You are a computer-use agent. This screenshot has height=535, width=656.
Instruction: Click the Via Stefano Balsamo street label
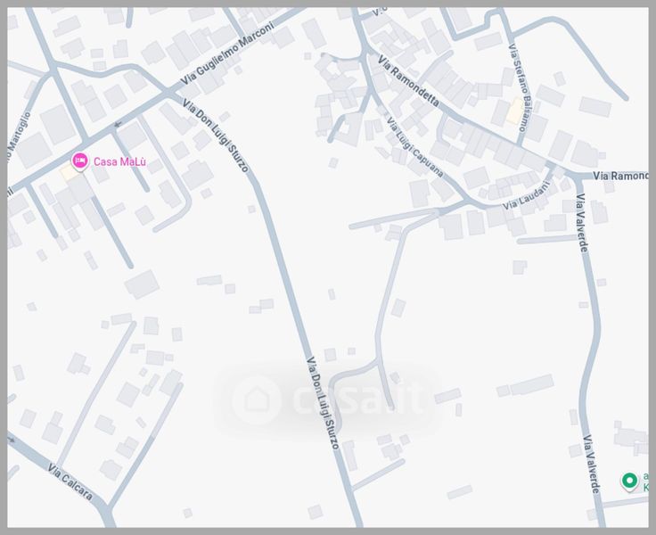(518, 87)
